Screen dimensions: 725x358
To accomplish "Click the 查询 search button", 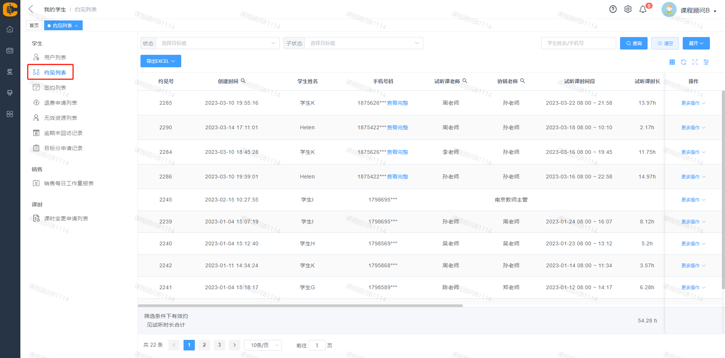I will tap(634, 43).
